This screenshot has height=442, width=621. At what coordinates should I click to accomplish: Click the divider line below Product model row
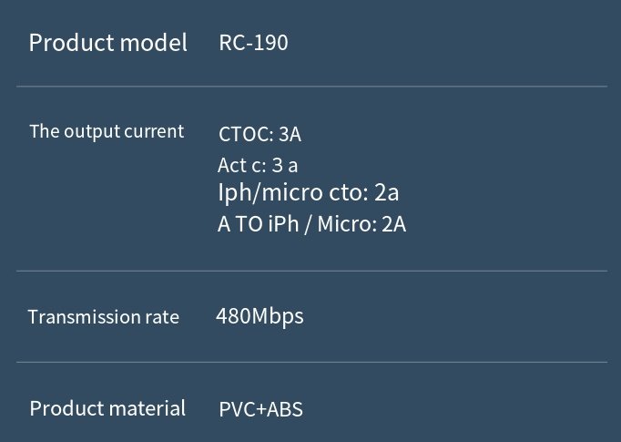tap(311, 87)
